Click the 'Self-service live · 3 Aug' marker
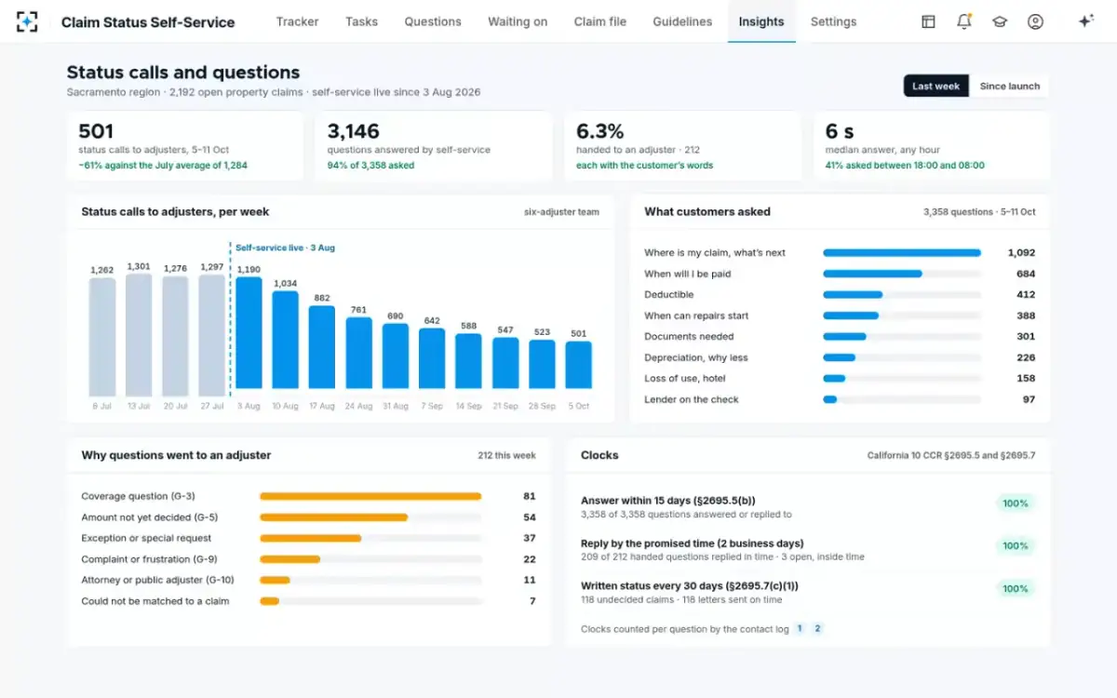The height and width of the screenshot is (698, 1117). 285,248
